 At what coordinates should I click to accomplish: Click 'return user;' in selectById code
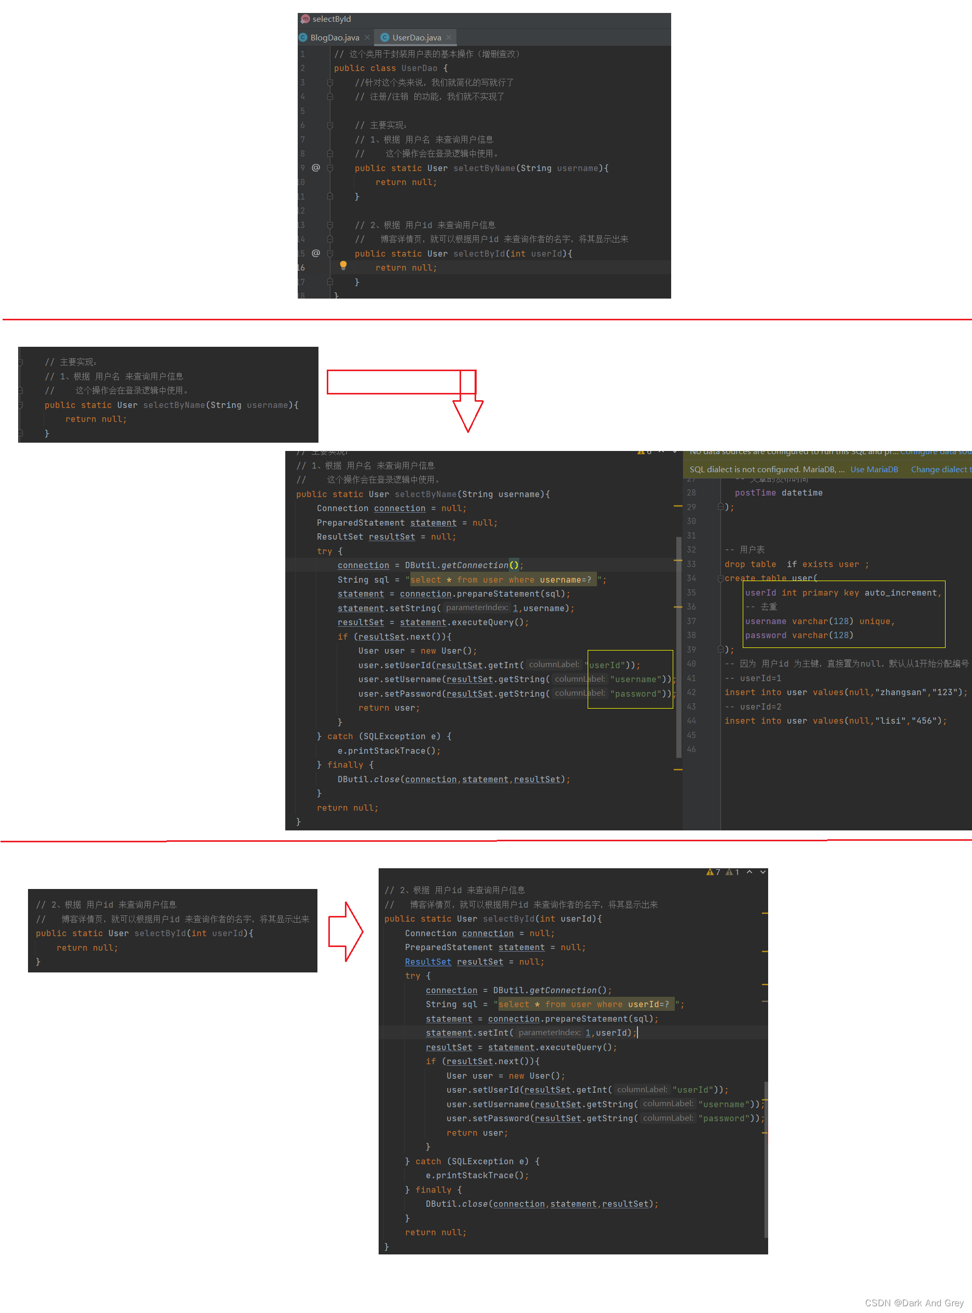click(x=477, y=1134)
